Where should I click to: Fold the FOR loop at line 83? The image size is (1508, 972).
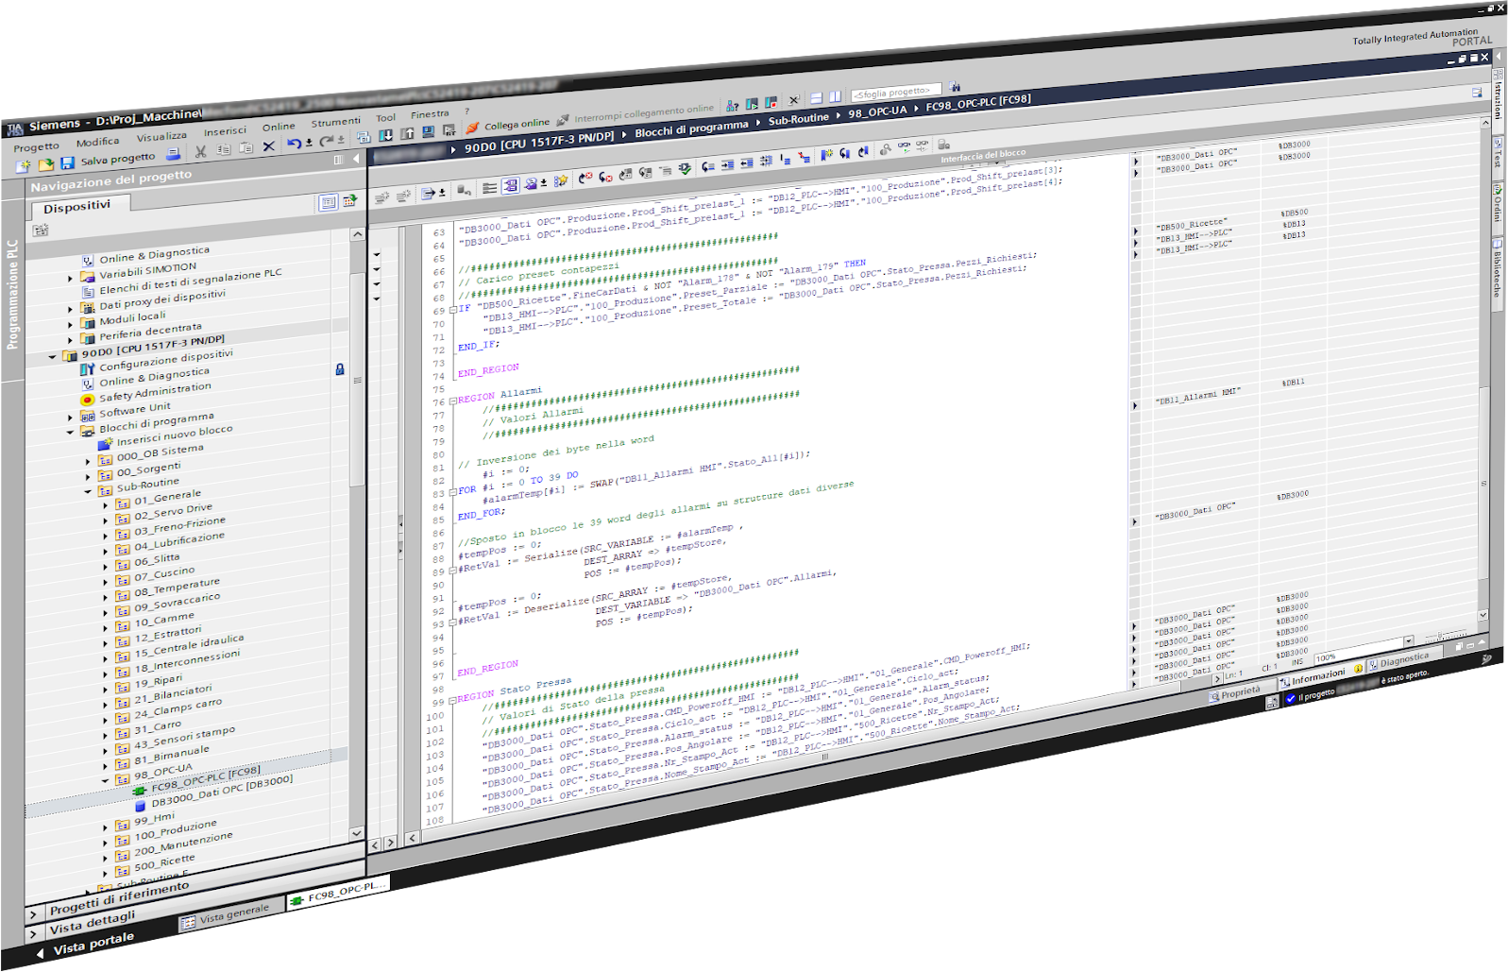click(452, 492)
